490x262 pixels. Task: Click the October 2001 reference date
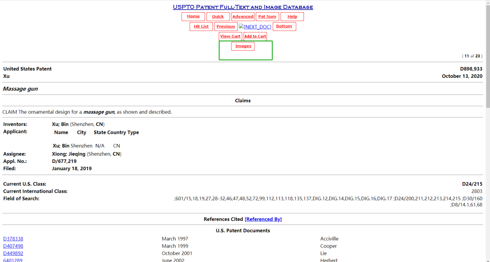coord(177,253)
